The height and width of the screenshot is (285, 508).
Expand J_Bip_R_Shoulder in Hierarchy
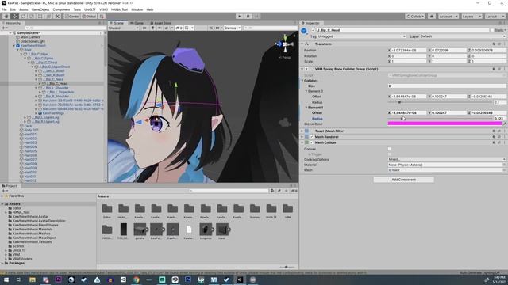(37, 96)
